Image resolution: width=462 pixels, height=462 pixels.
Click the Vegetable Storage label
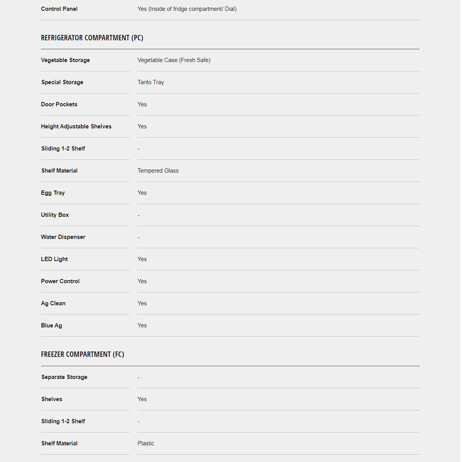pos(65,60)
